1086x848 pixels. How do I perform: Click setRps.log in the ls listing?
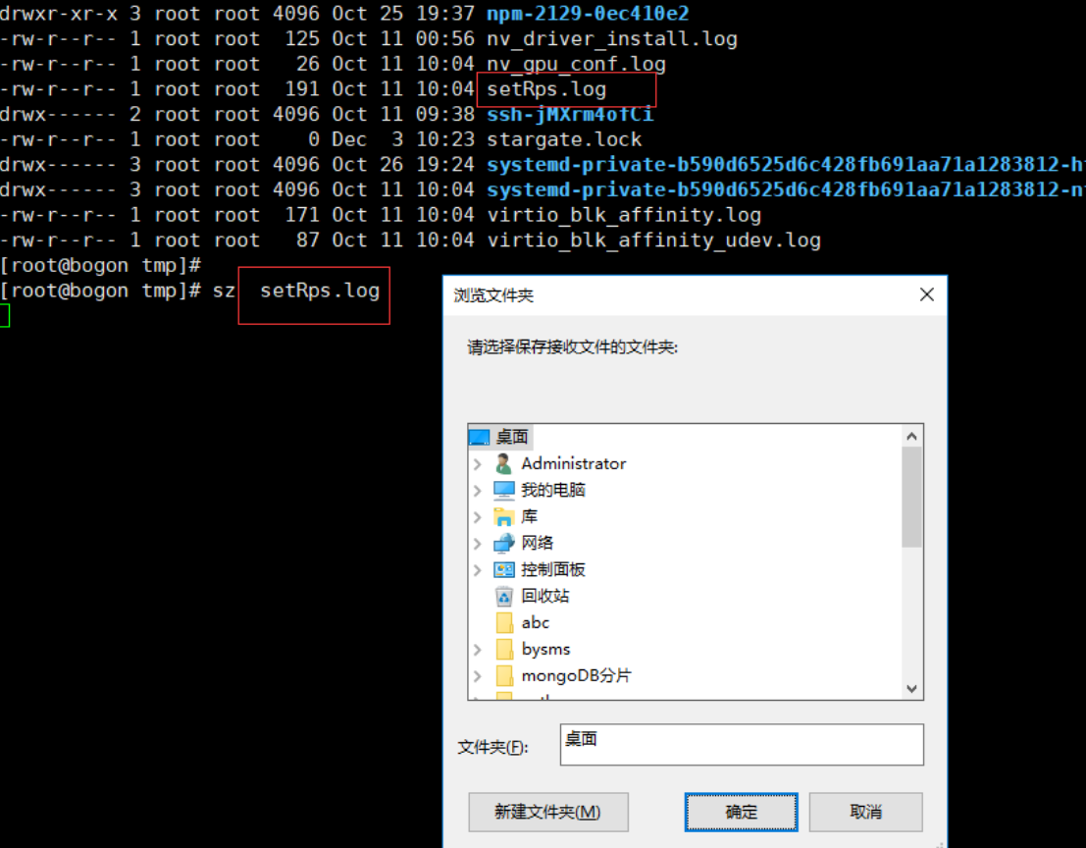pyautogui.click(x=546, y=89)
